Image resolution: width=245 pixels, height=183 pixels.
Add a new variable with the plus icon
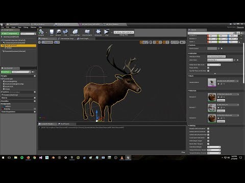pos(35,101)
